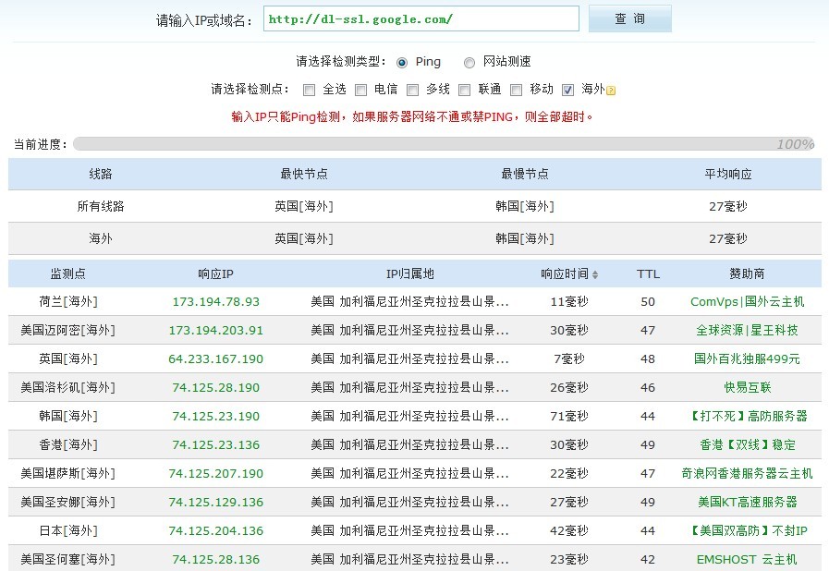Open IP link 74.125.207.190
The height and width of the screenshot is (571, 829).
(215, 473)
